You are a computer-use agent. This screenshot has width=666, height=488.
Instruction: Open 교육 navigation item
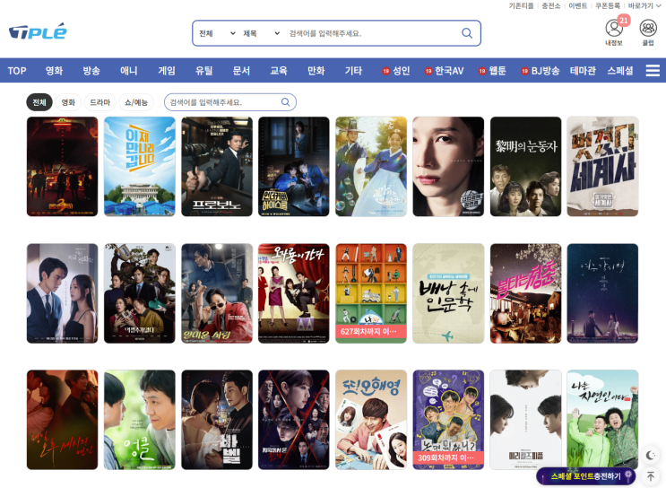point(279,71)
